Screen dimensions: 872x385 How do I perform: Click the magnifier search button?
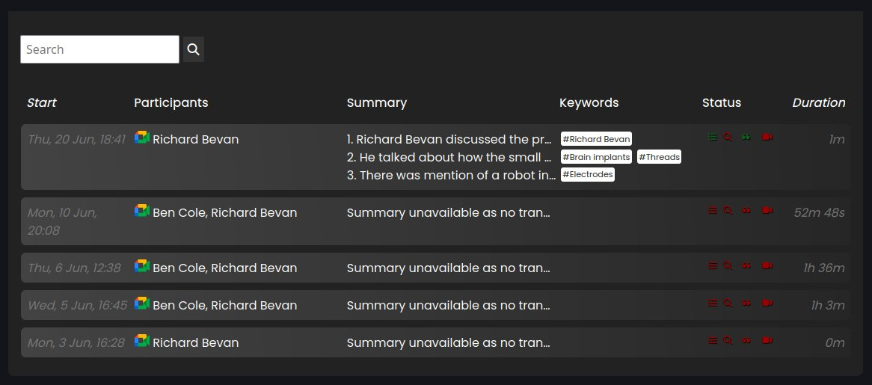point(194,49)
